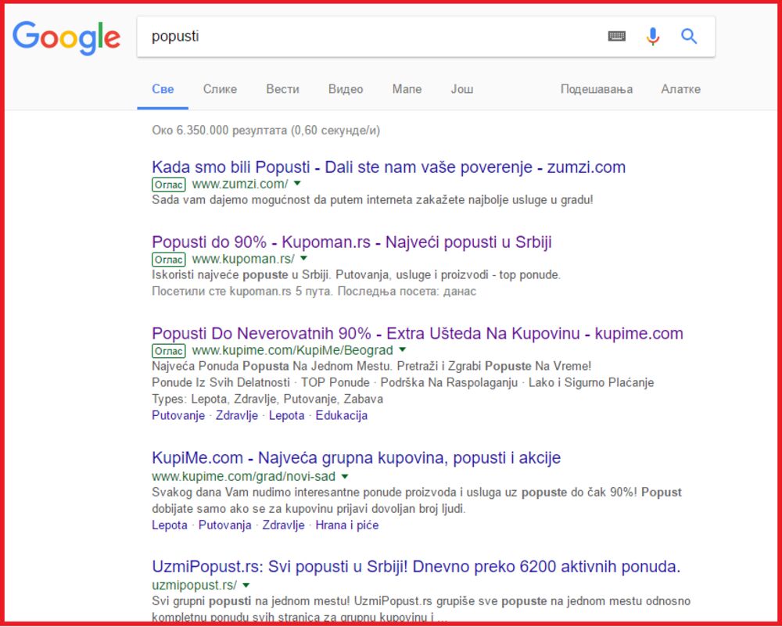This screenshot has width=782, height=627.
Task: Click the 'Hrana i piće' sitelink
Action: [x=346, y=525]
